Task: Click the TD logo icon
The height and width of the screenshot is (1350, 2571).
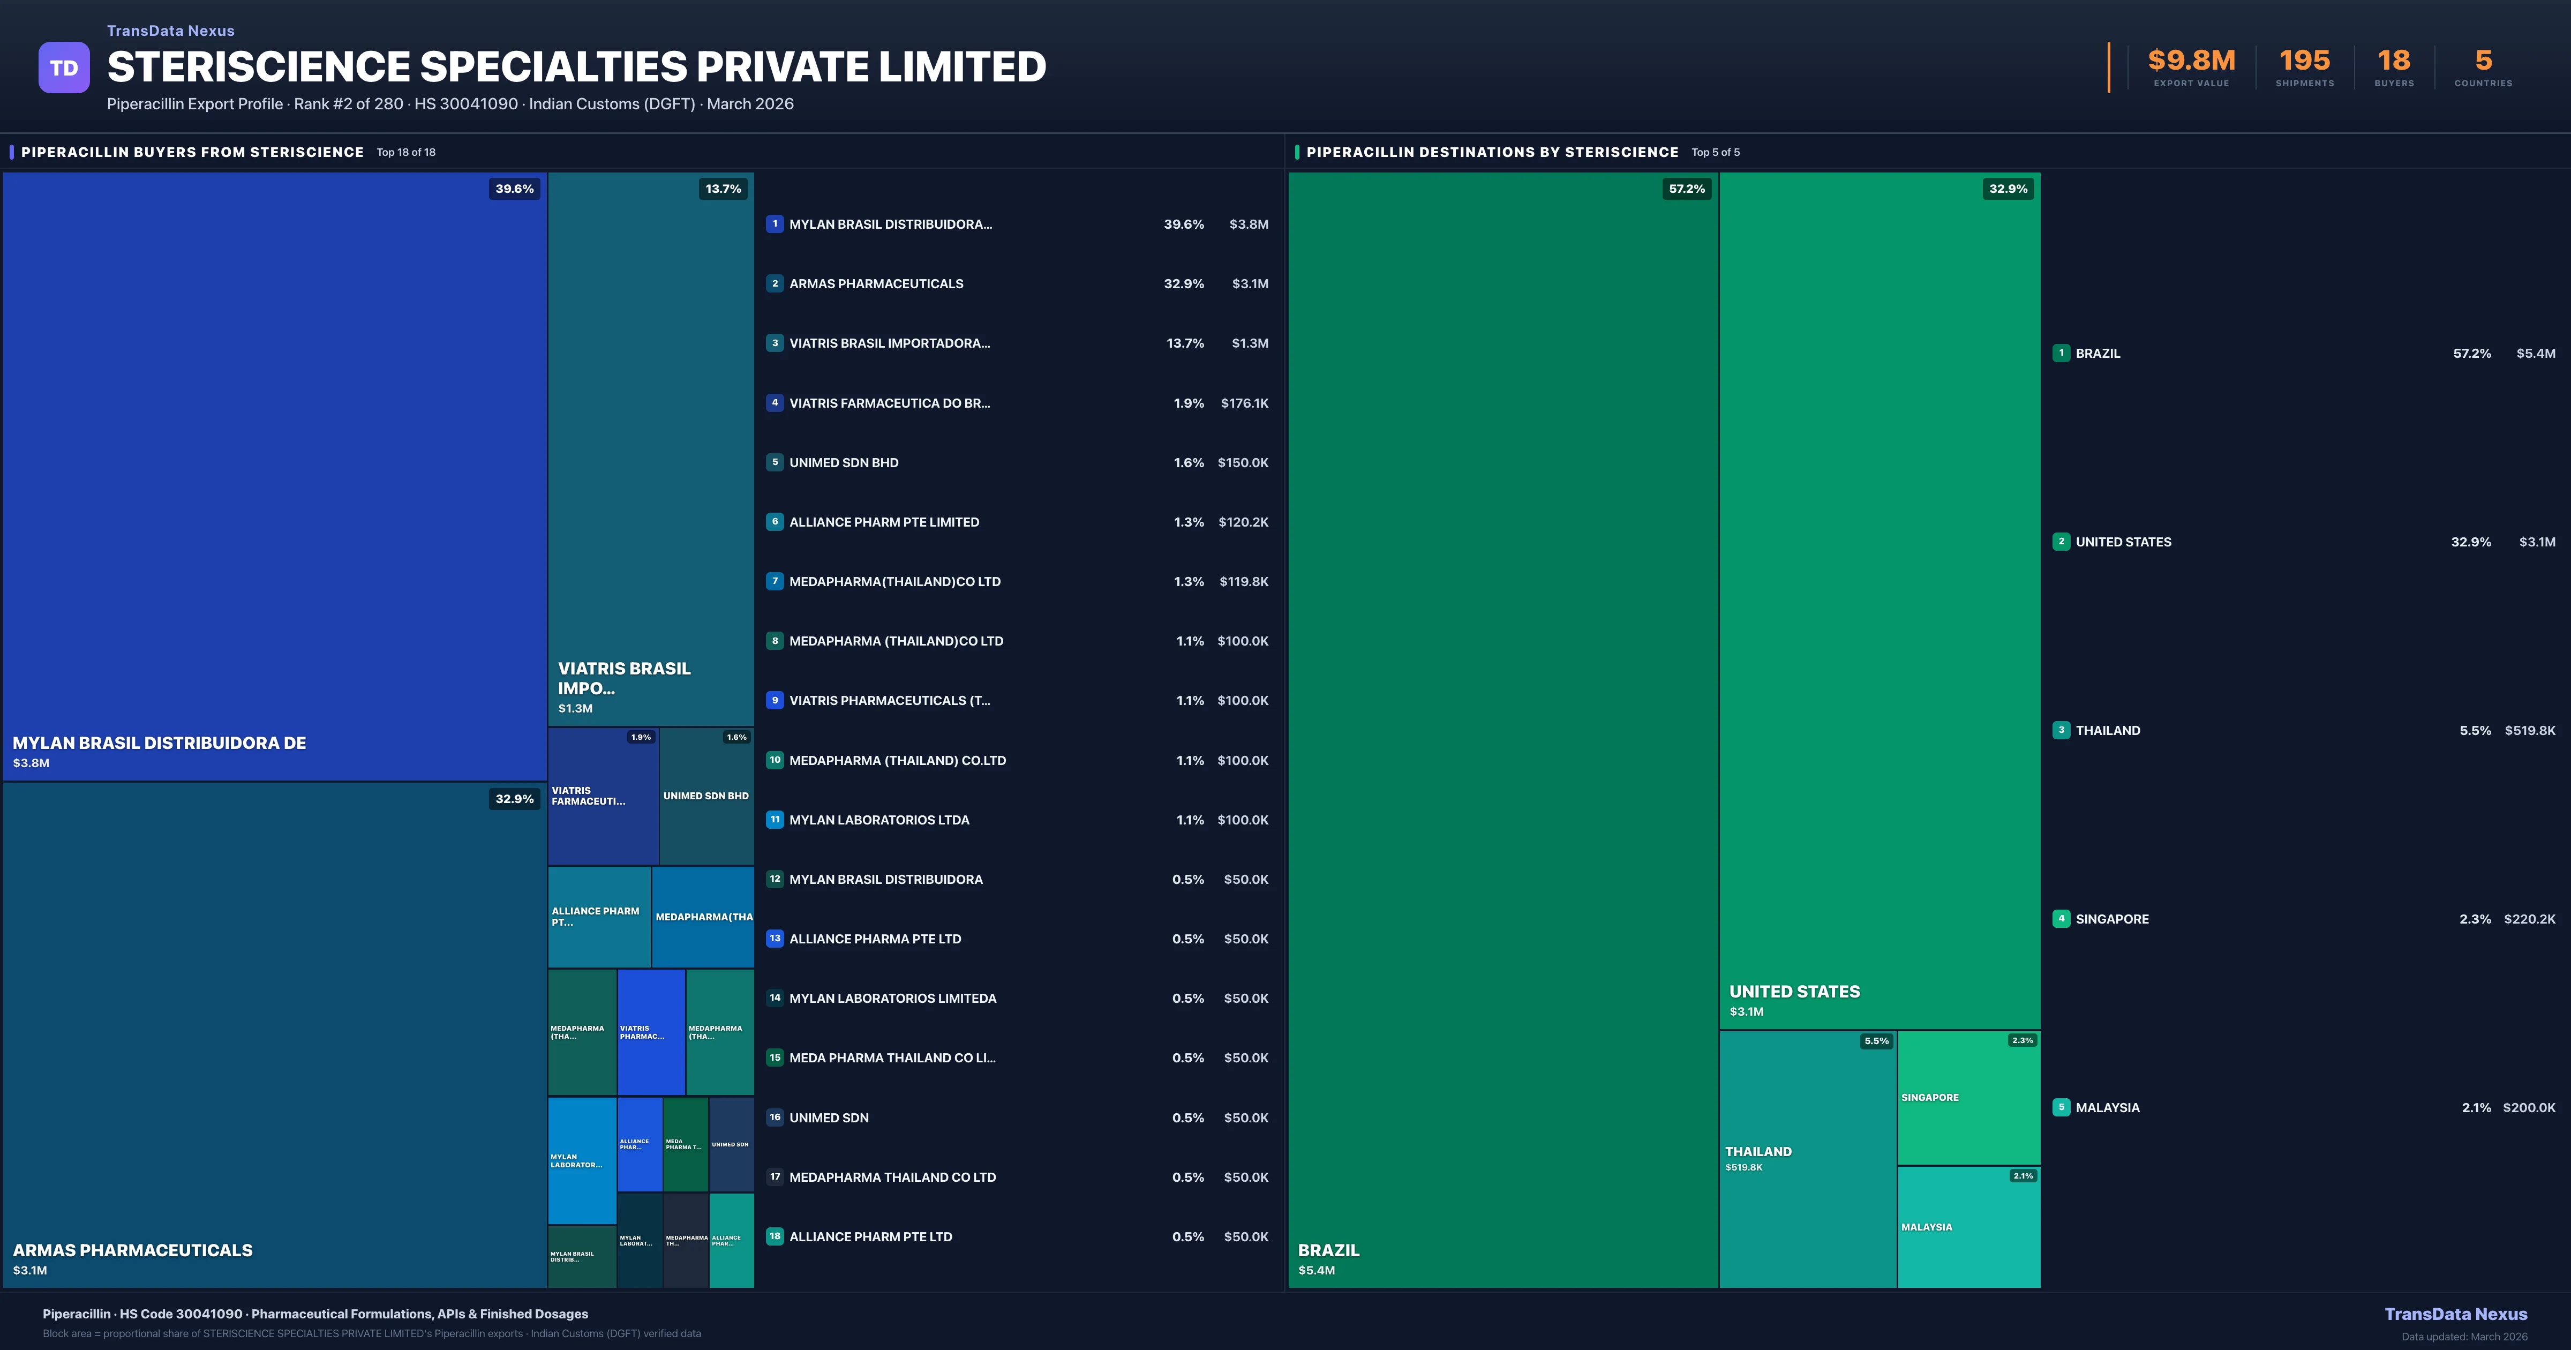Action: tap(64, 68)
